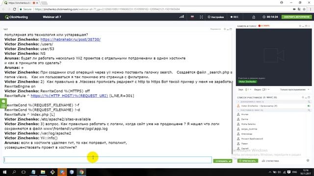The image size is (314, 176).
Task: Open the chat panel settings gear
Action: pos(225,29)
